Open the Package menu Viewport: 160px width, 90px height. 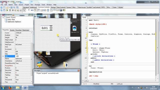37,5
